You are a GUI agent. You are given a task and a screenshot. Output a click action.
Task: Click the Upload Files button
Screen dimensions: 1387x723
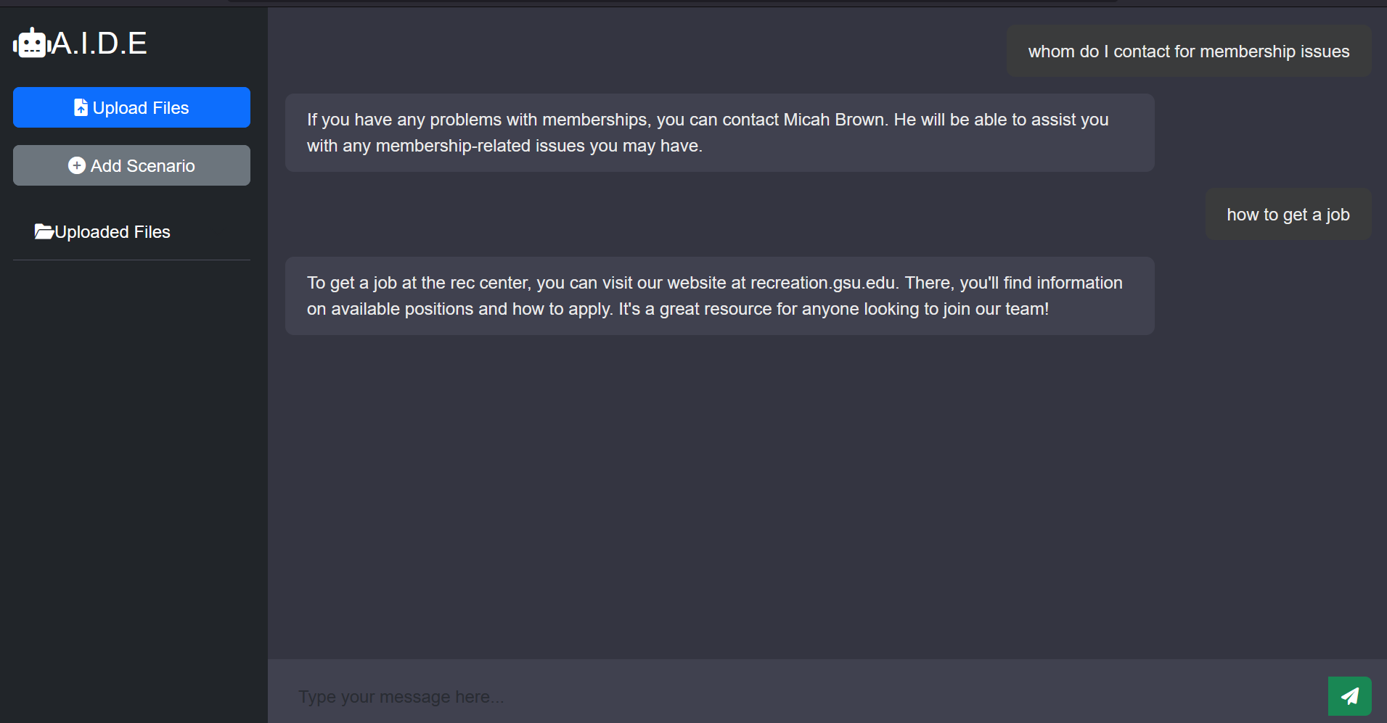point(131,107)
